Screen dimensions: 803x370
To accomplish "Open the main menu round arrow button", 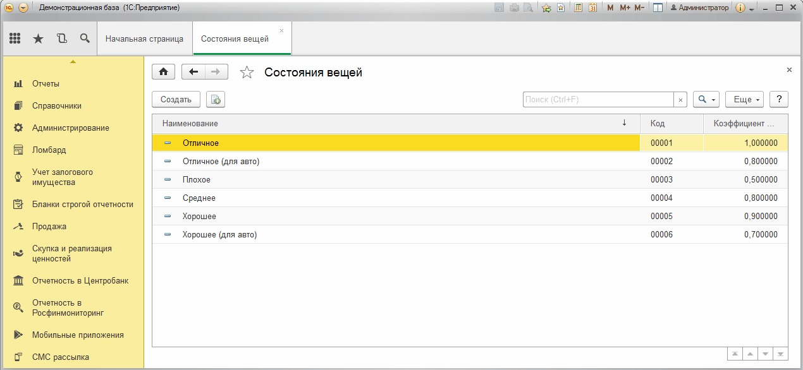I will pos(23,8).
